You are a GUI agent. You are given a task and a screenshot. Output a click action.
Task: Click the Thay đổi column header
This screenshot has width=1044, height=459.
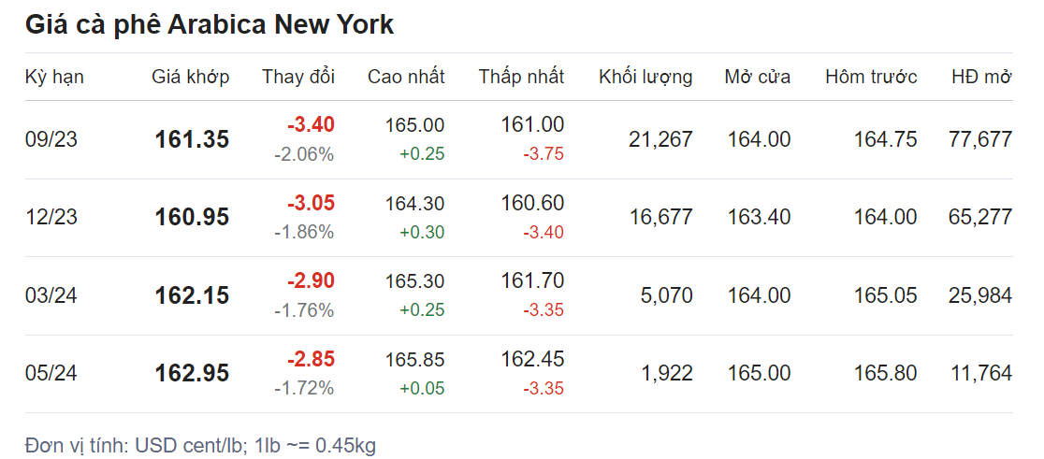[298, 77]
